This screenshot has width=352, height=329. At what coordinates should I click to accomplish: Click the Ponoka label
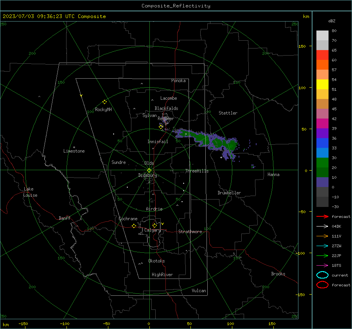178,81
